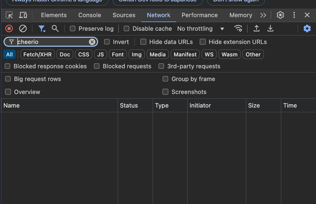Switch to the Console panel

pos(89,15)
